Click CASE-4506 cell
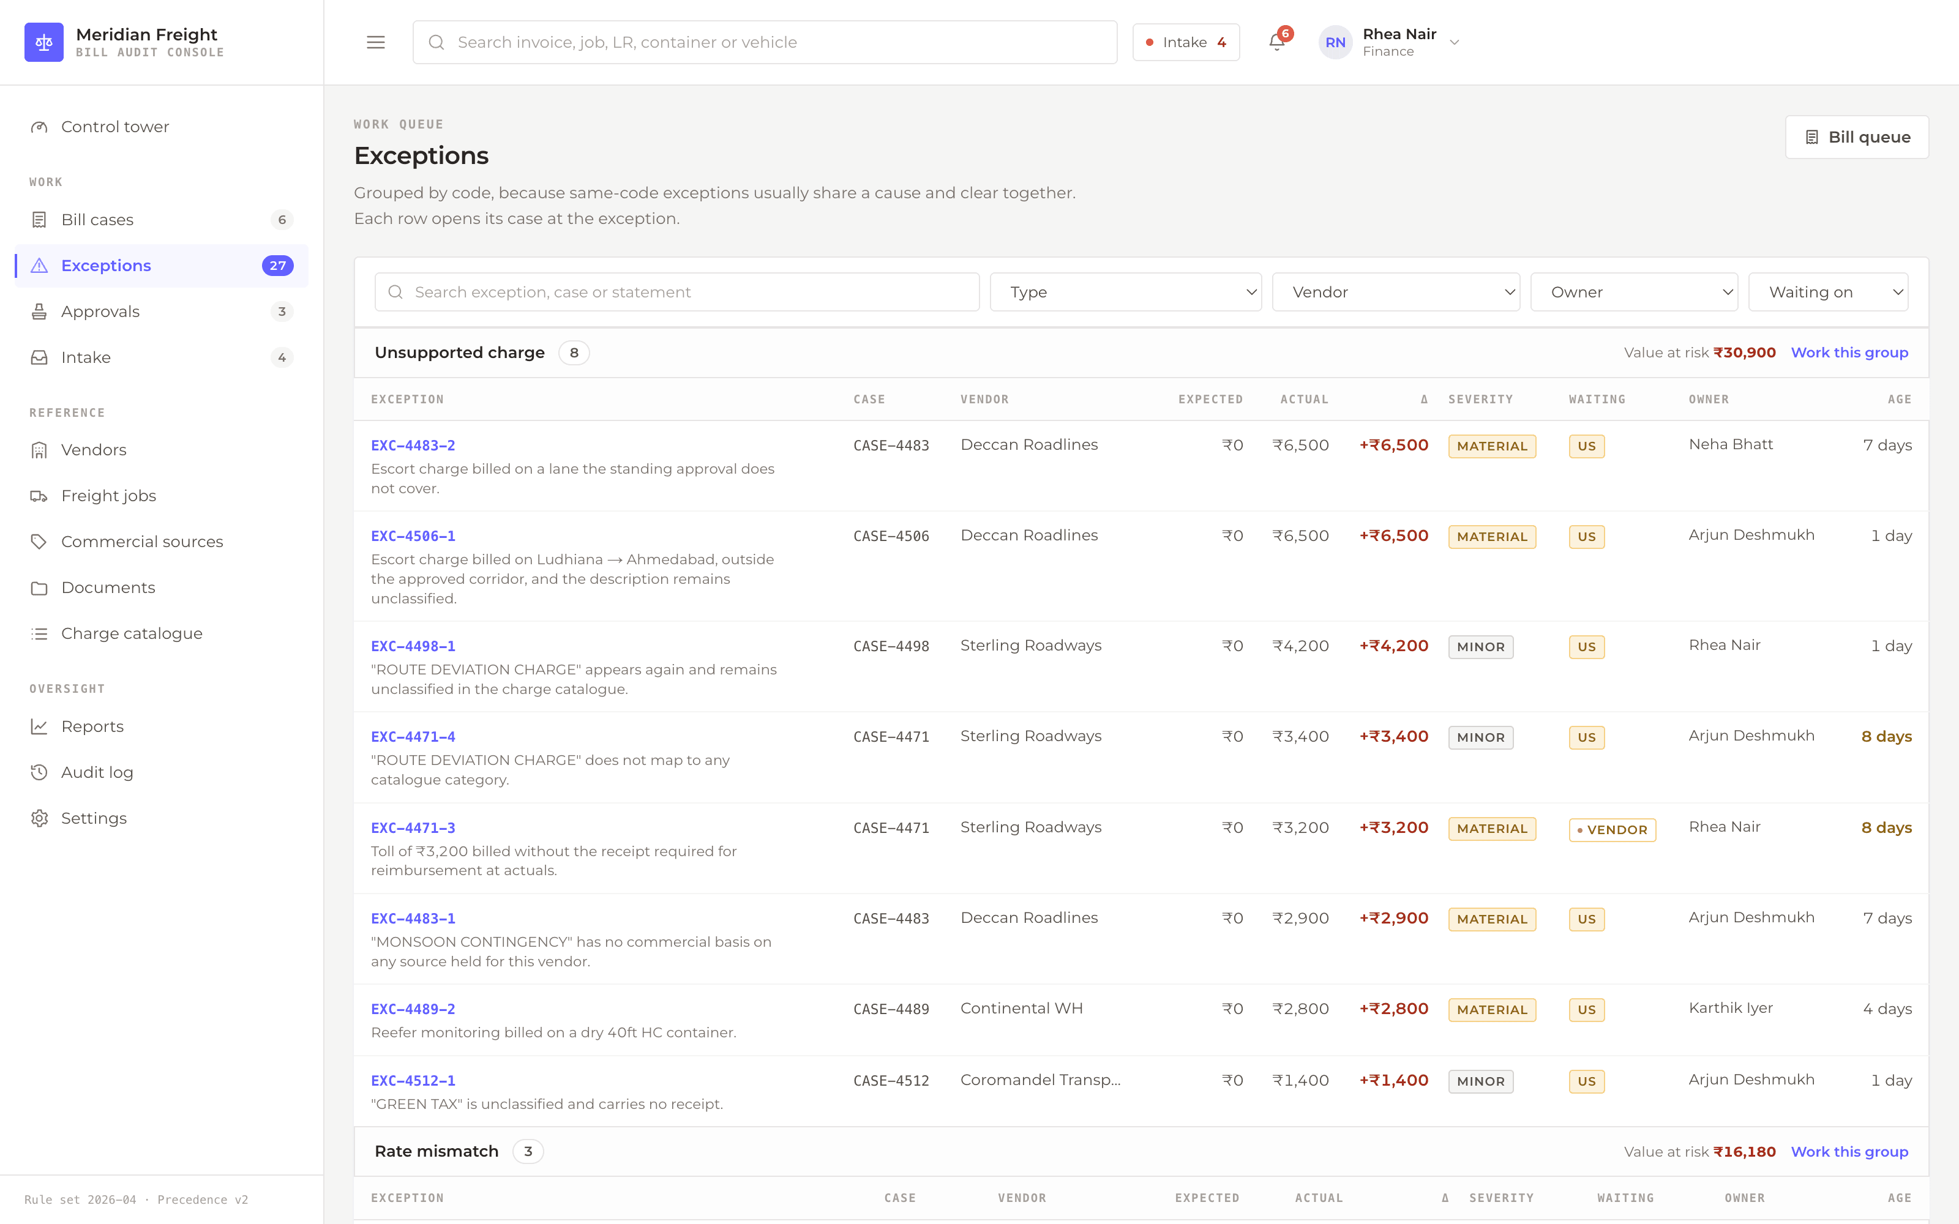This screenshot has height=1224, width=1959. [891, 536]
